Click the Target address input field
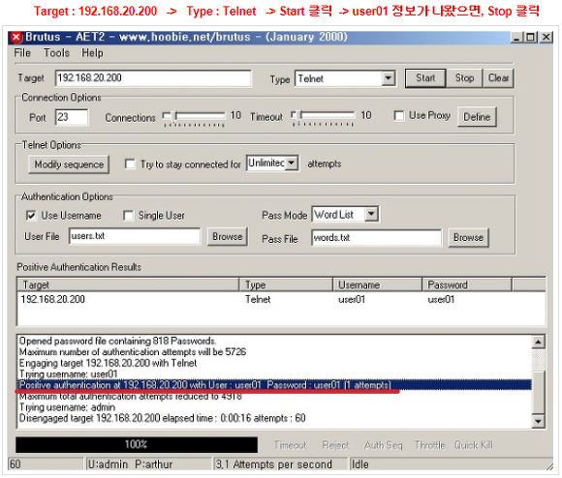The height and width of the screenshot is (478, 562). tap(153, 78)
